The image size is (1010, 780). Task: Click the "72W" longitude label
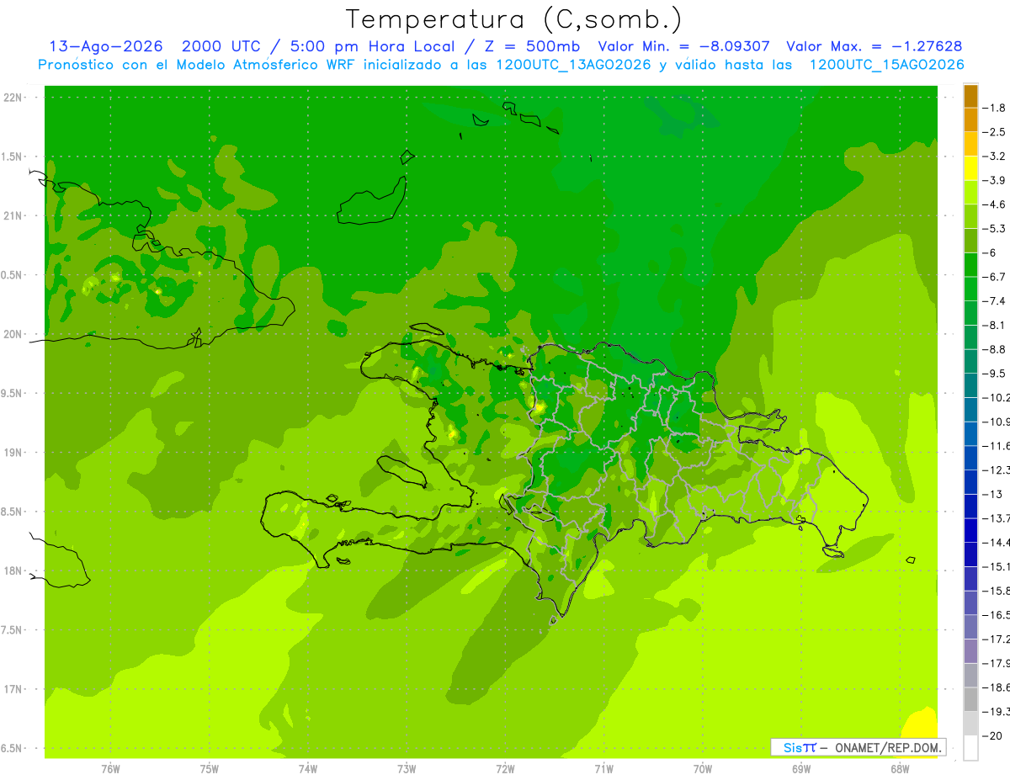505,769
